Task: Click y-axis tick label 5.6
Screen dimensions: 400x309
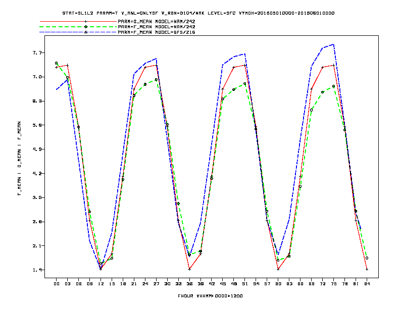Action: pos(37,125)
